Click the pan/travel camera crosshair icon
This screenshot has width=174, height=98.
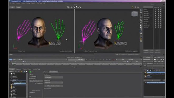tap(71, 7)
